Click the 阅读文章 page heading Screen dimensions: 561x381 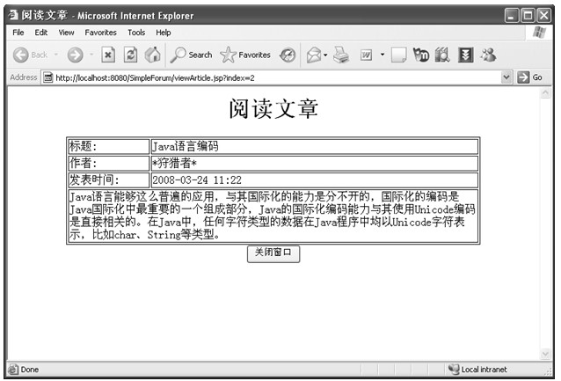(273, 108)
